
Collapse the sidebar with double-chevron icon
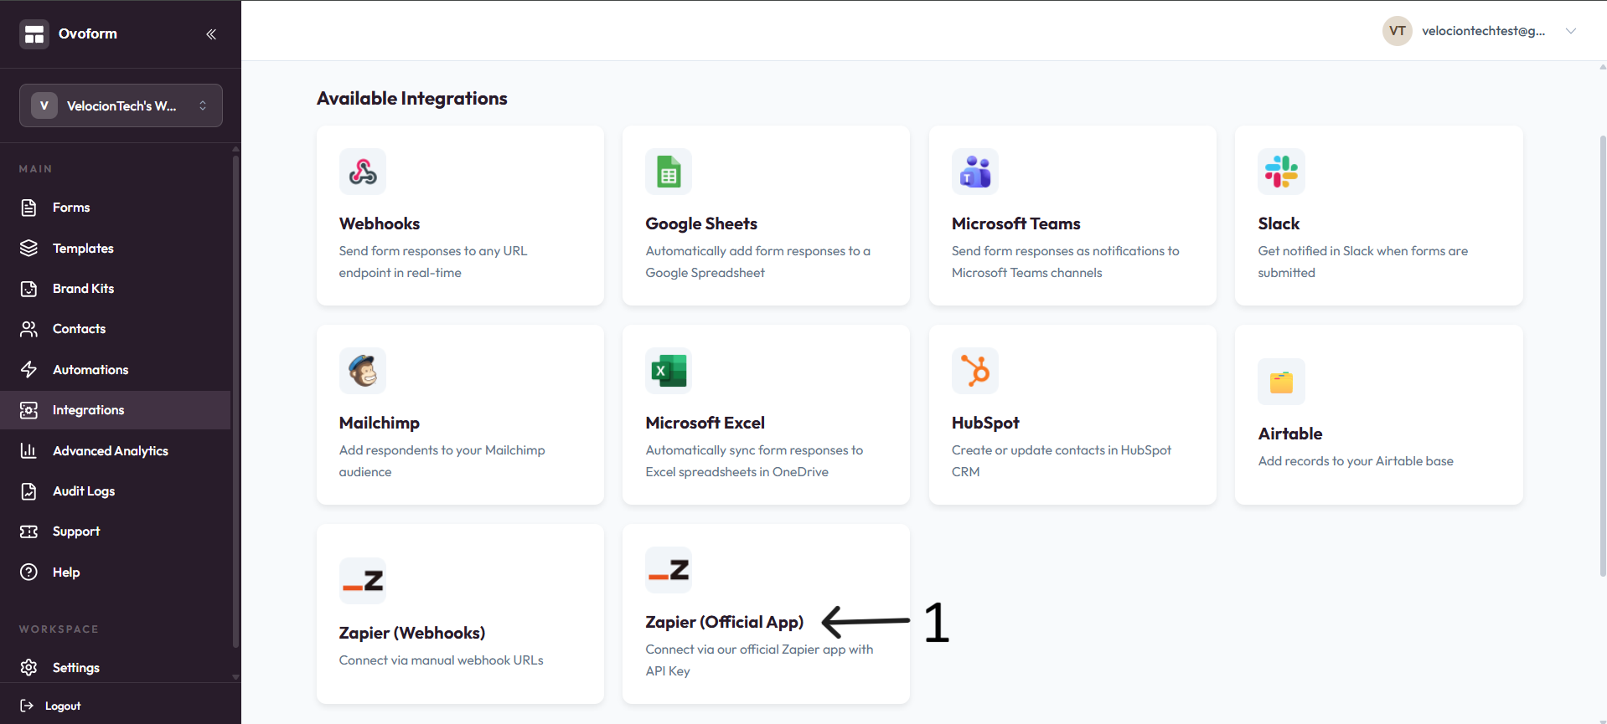pyautogui.click(x=211, y=34)
